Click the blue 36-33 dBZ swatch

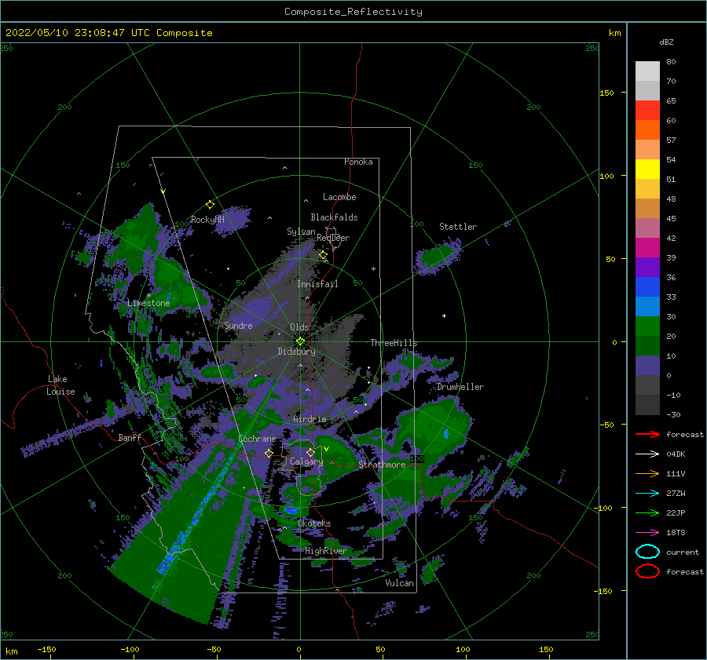pyautogui.click(x=647, y=286)
